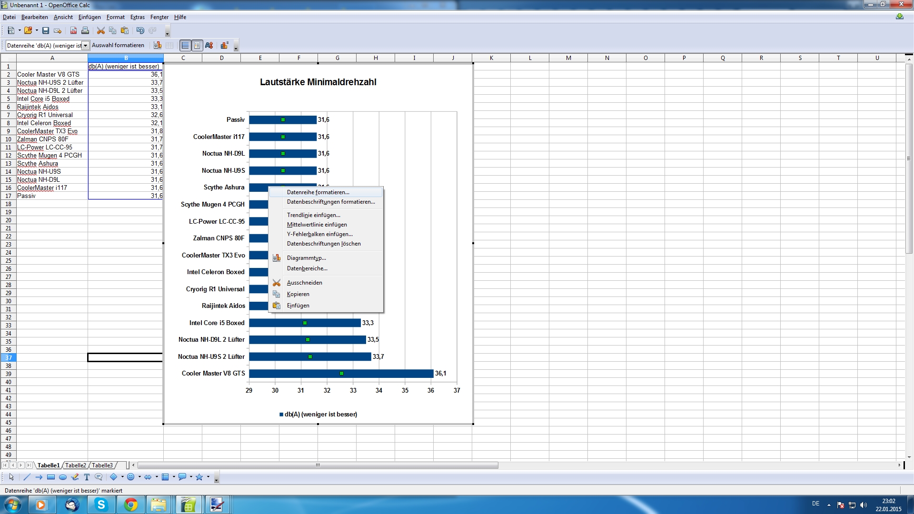
Task: Click the Paste clipboard icon in toolbar
Action: [x=125, y=30]
